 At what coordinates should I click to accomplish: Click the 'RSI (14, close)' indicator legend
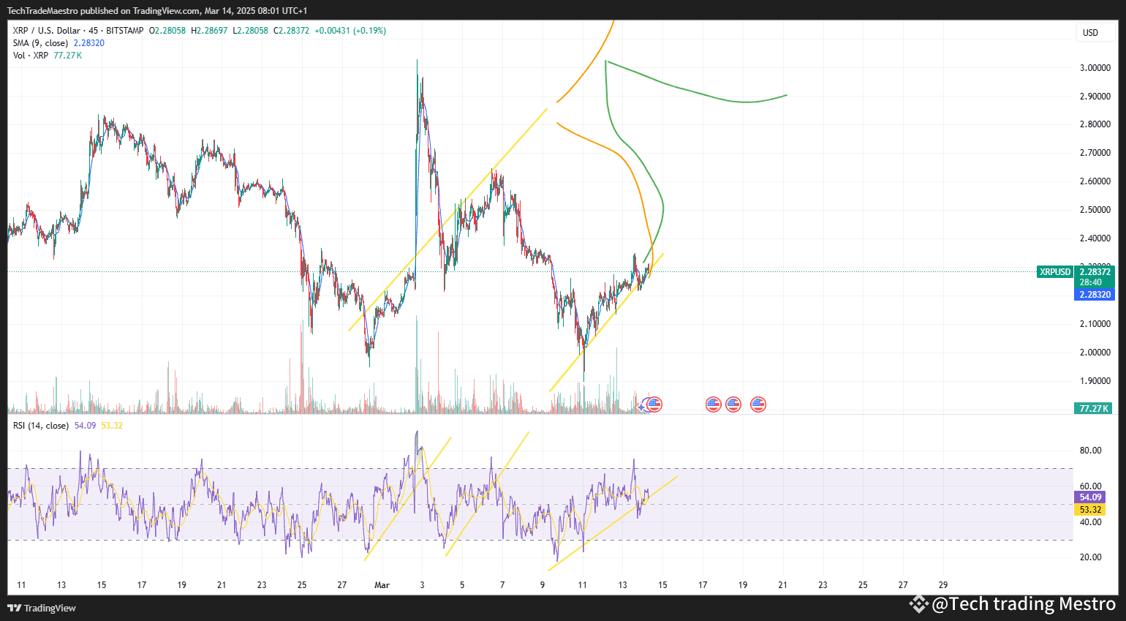(x=41, y=426)
